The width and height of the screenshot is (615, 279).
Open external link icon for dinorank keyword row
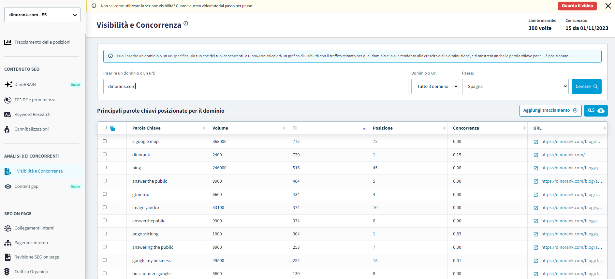535,155
